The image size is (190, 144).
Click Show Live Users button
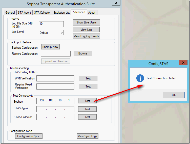(86, 22)
